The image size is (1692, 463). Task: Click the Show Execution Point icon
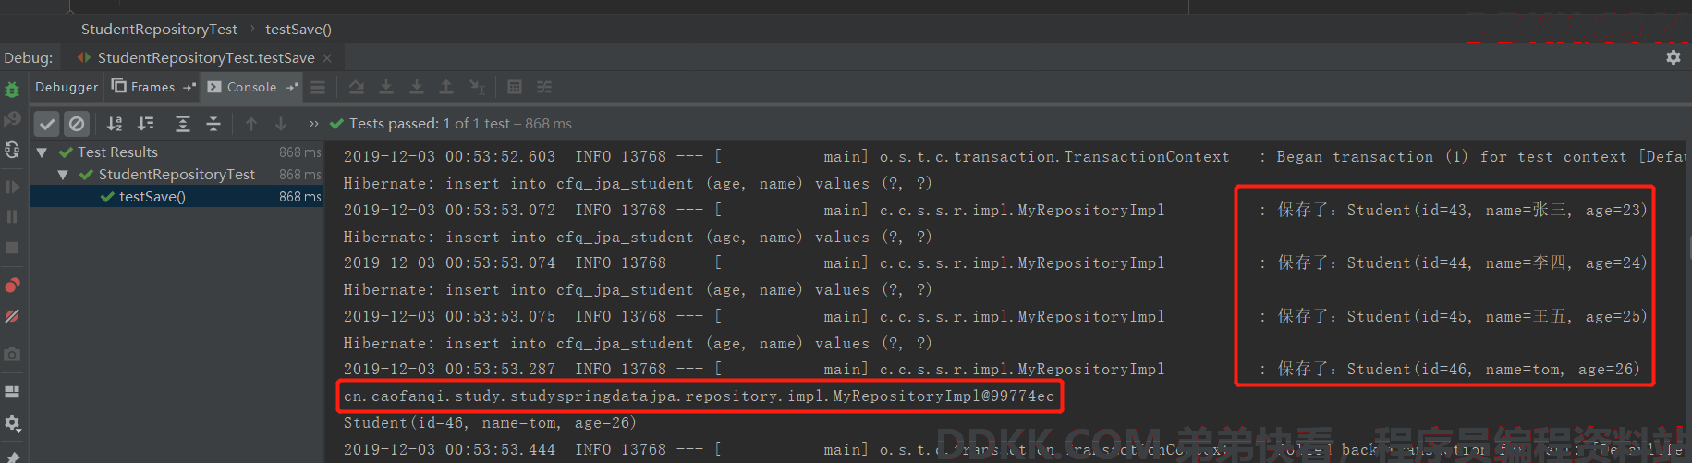(x=318, y=87)
